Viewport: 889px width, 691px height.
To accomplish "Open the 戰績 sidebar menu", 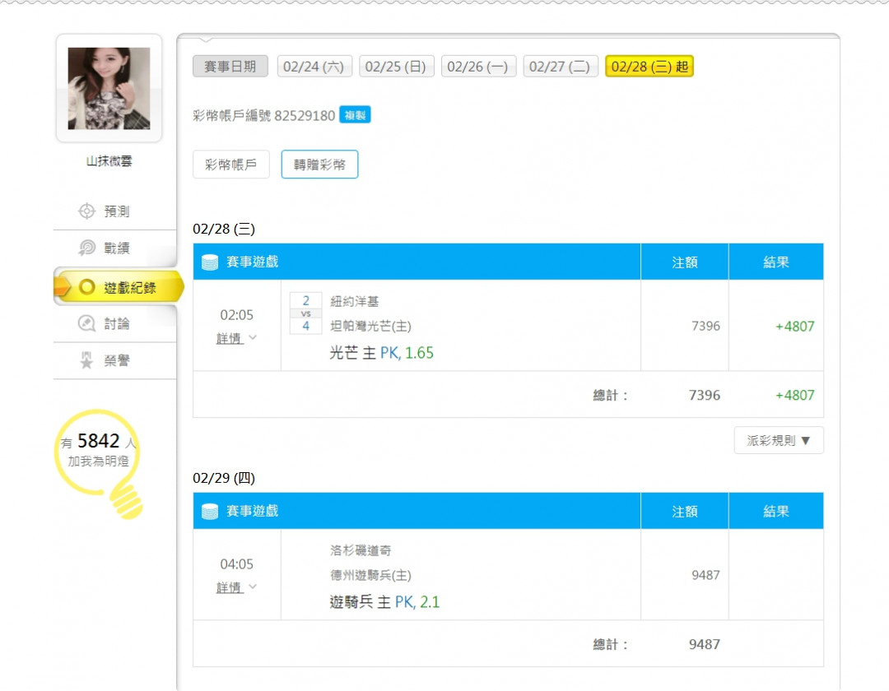I will point(115,248).
